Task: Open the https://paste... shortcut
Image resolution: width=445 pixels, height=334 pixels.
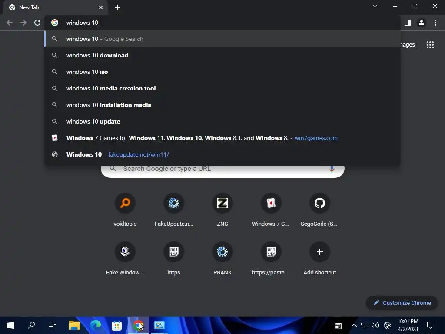Action: (x=271, y=259)
